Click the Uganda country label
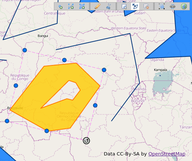The height and width of the screenshot is (161, 192). click(157, 60)
